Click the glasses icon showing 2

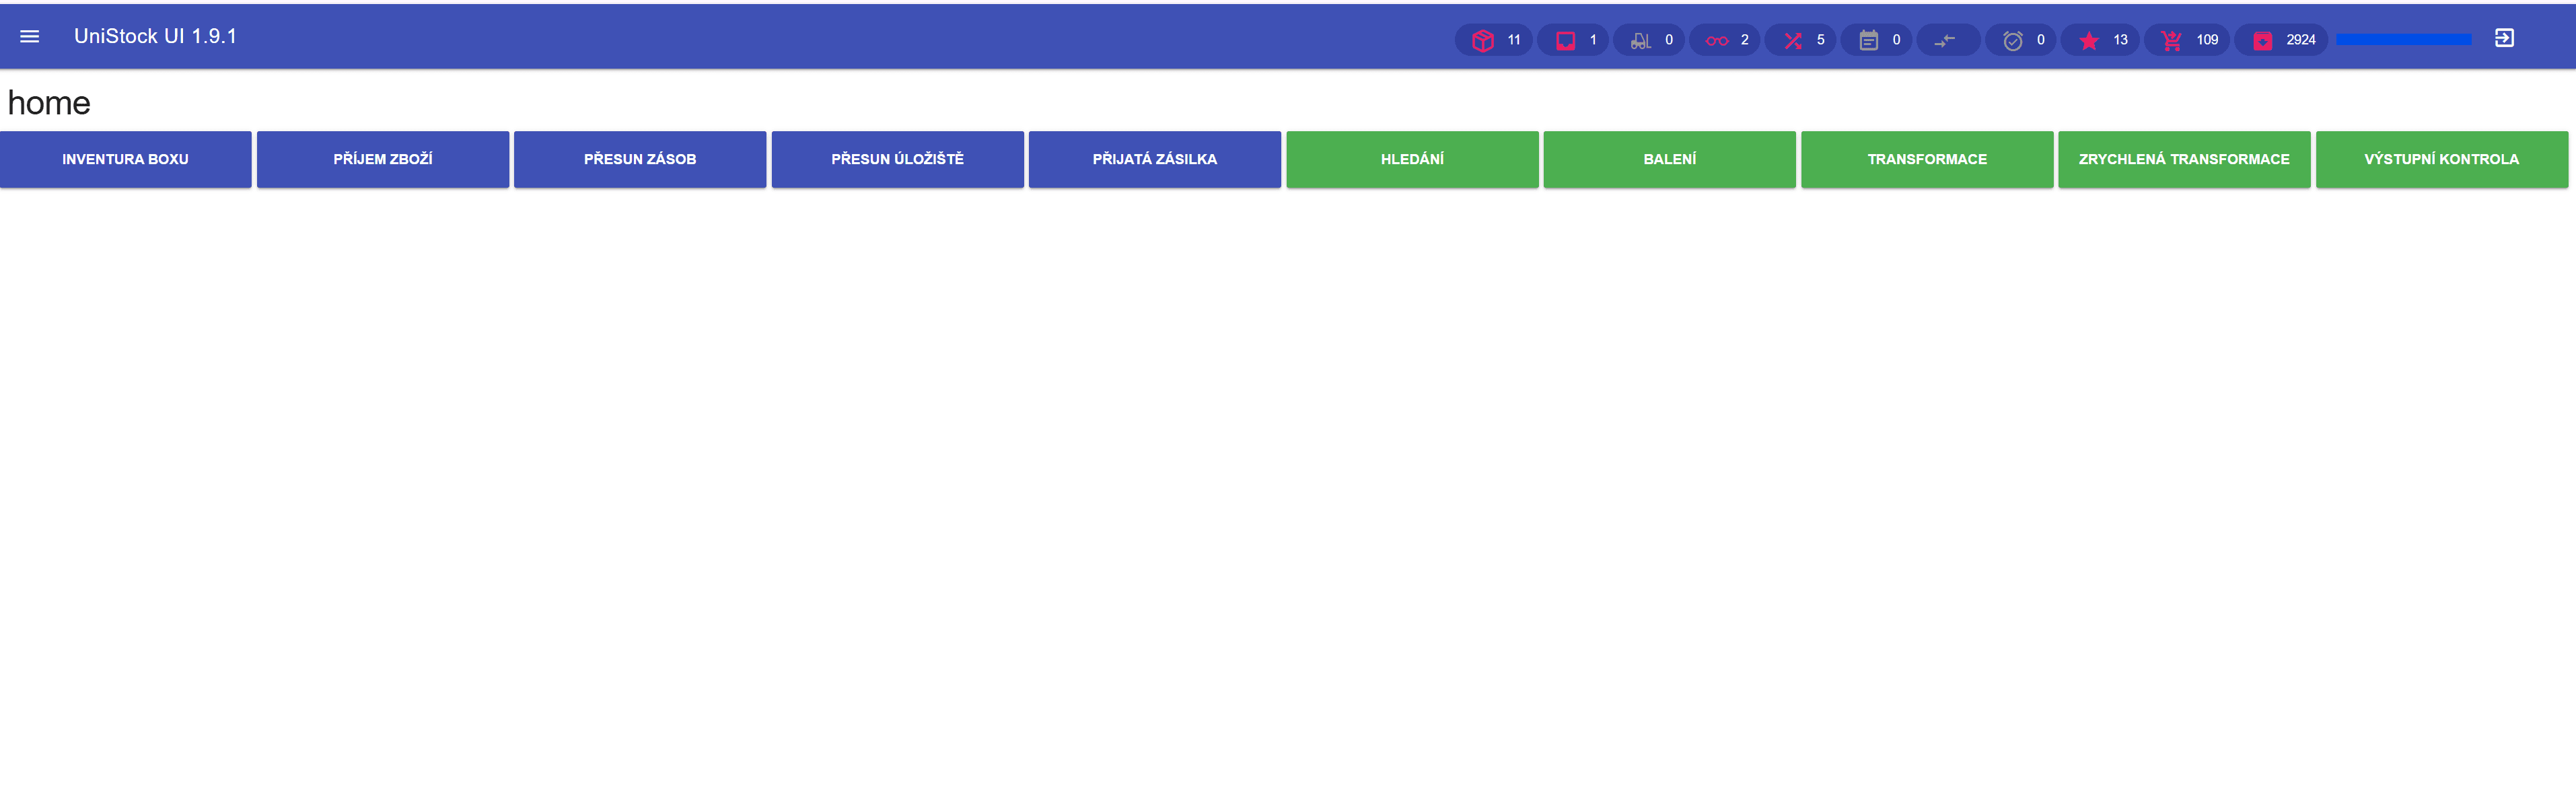1717,40
